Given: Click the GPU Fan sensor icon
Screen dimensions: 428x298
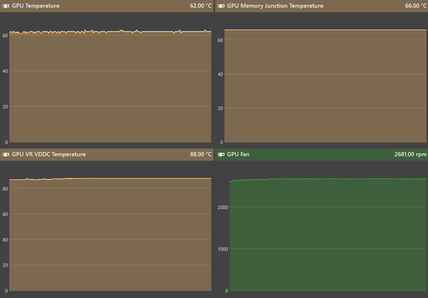Looking at the screenshot, I should point(221,154).
